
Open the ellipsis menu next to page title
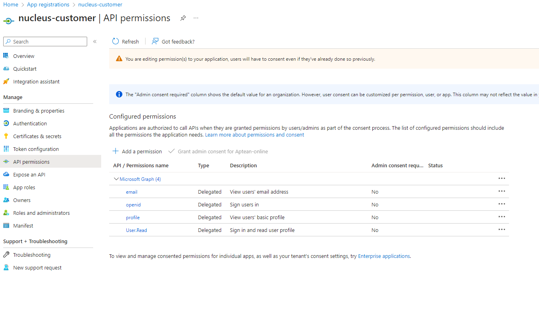196,18
